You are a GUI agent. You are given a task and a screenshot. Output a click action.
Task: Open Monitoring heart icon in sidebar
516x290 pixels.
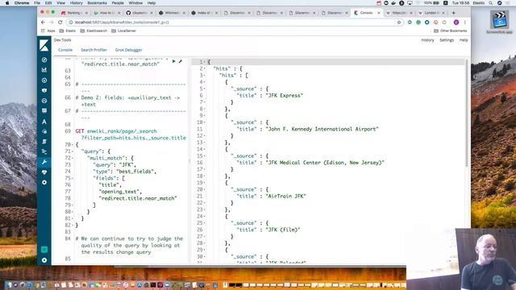44,172
